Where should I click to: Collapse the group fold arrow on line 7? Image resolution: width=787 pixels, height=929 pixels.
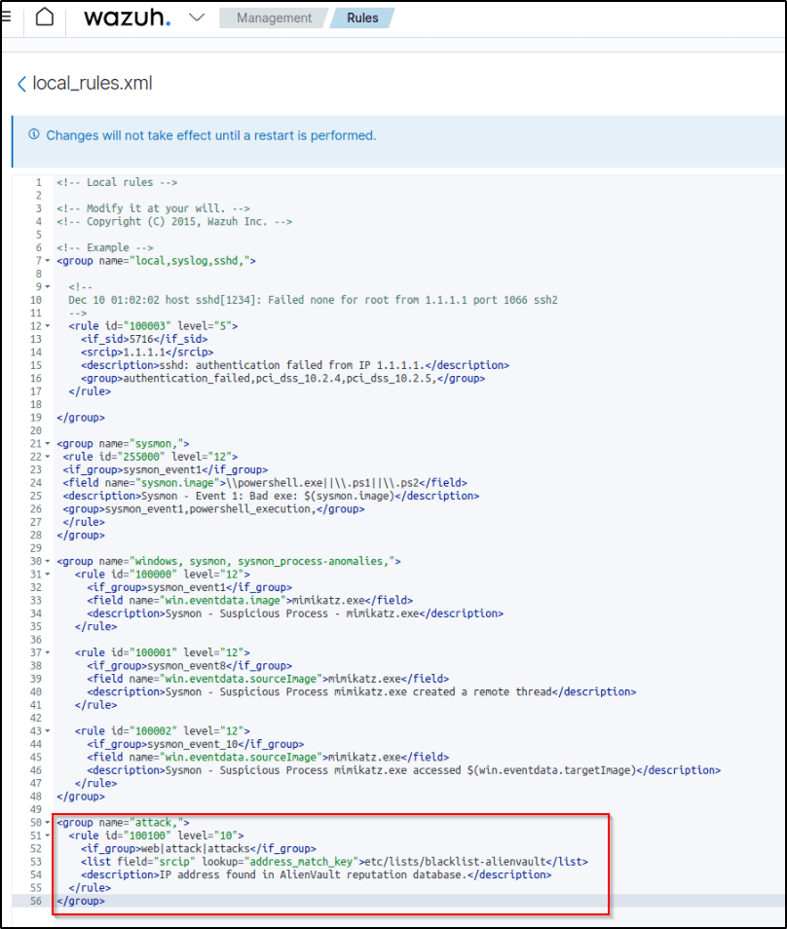click(x=47, y=261)
